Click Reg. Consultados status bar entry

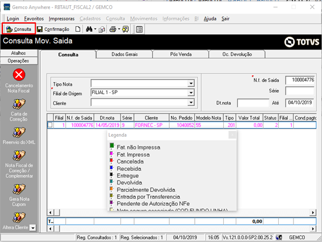[x=97, y=237]
